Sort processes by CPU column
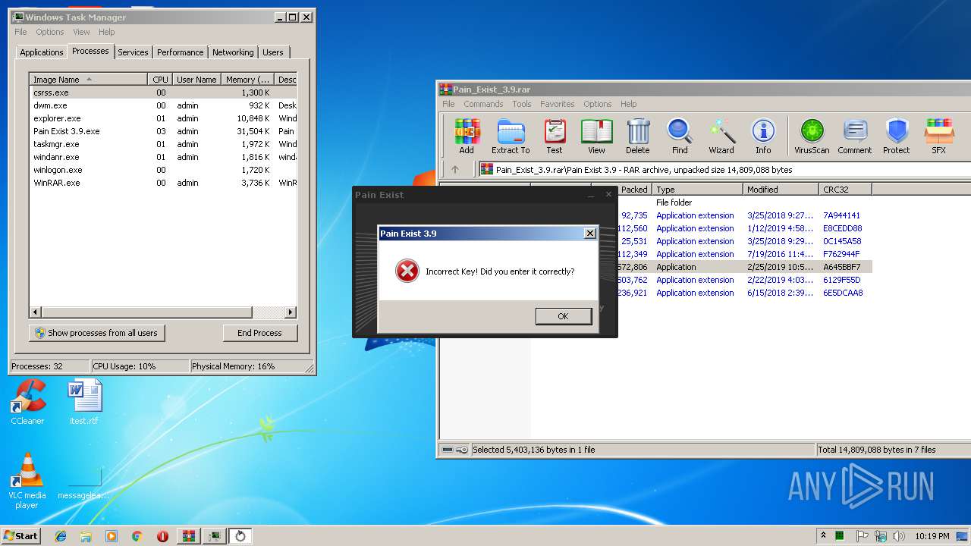 (160, 80)
